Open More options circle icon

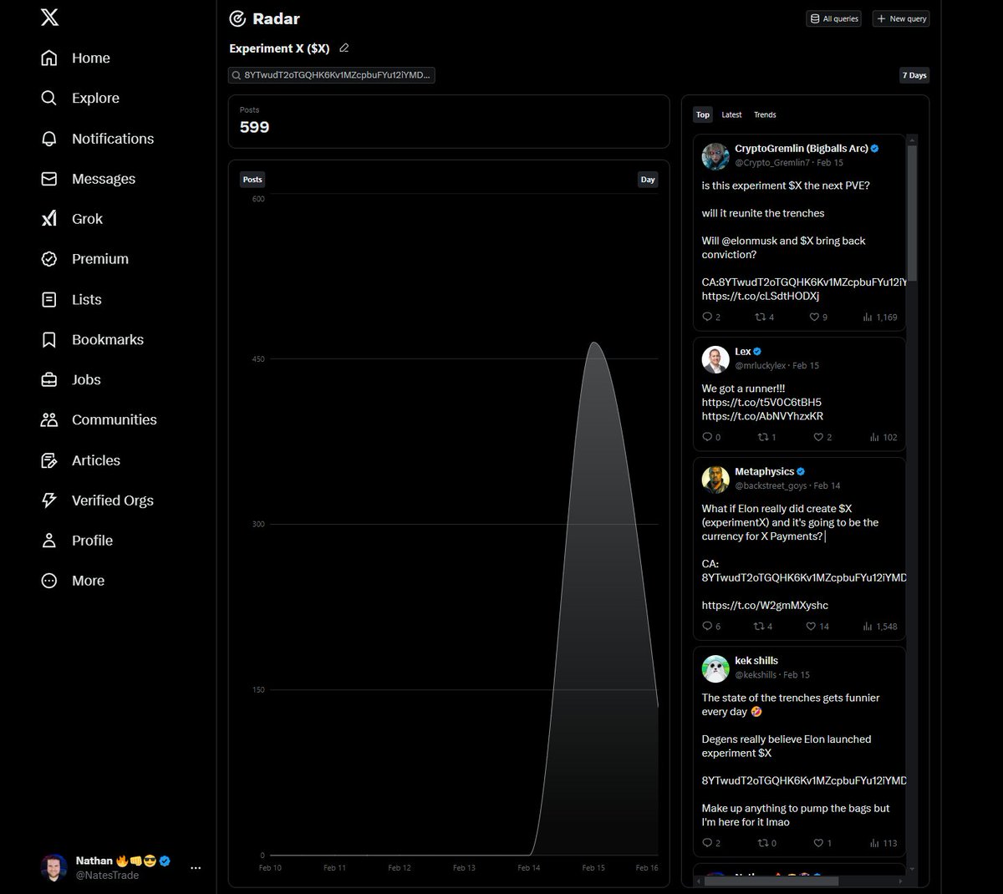pos(49,581)
